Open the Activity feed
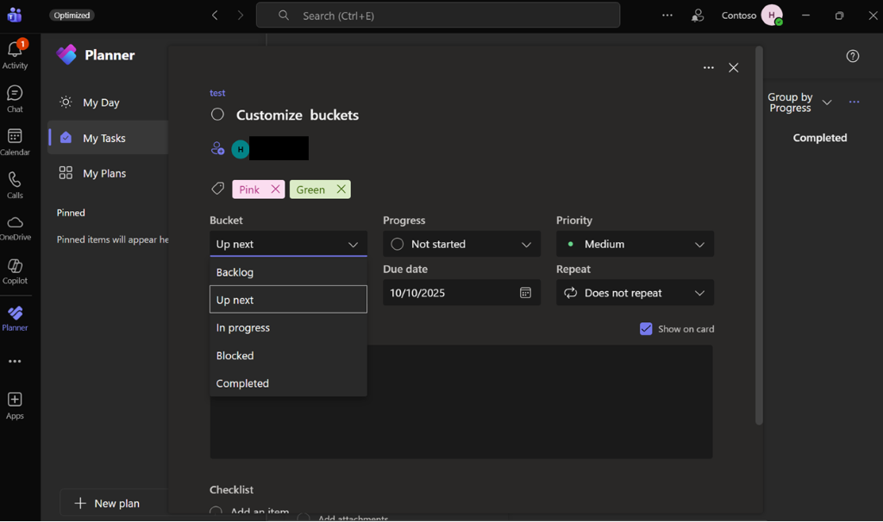The image size is (883, 522). (15, 54)
